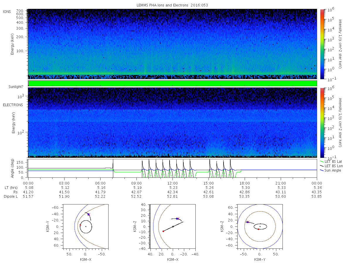Image resolution: width=352 pixels, height=264 pixels.
Task: Click the green sunlight indicator bar
Action: (x=172, y=83)
